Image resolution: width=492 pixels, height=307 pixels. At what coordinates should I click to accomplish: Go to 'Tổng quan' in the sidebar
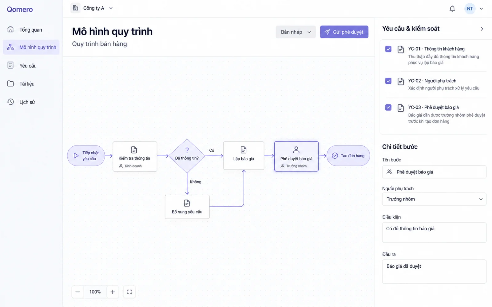click(x=31, y=30)
